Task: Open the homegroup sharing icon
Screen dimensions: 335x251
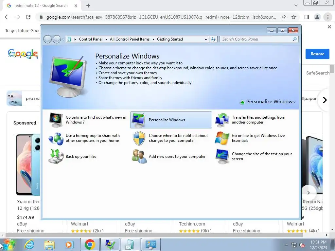Action: pos(56,138)
